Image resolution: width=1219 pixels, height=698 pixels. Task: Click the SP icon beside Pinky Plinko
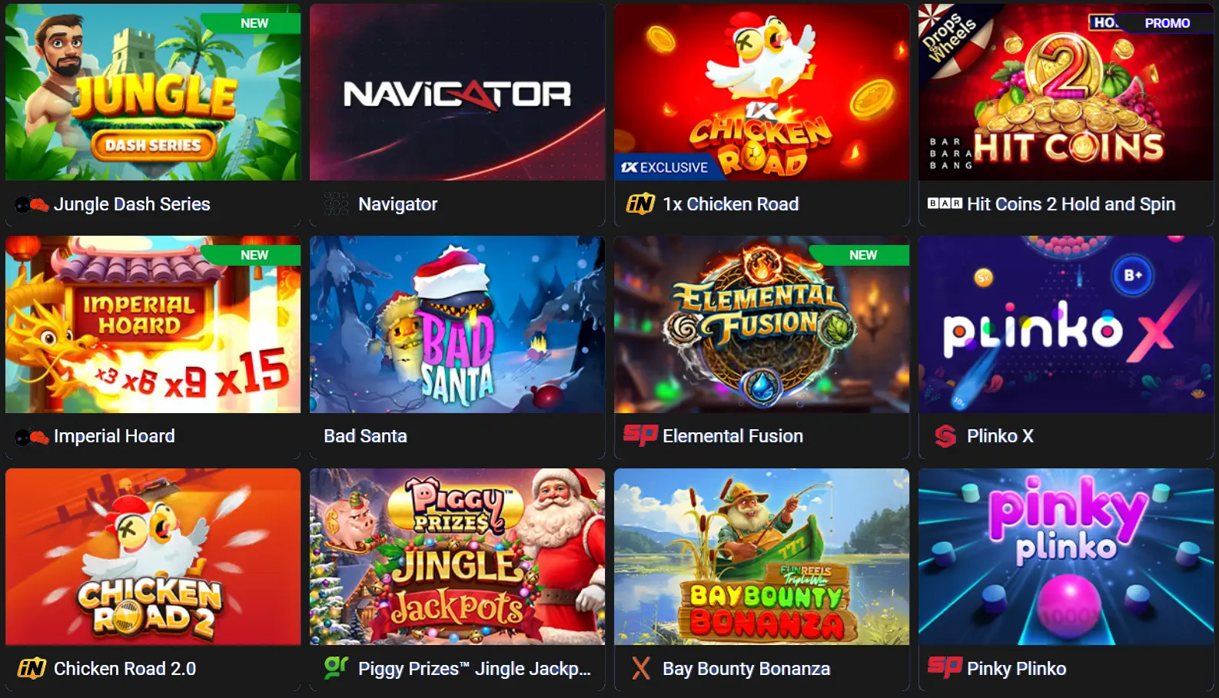[x=945, y=667]
